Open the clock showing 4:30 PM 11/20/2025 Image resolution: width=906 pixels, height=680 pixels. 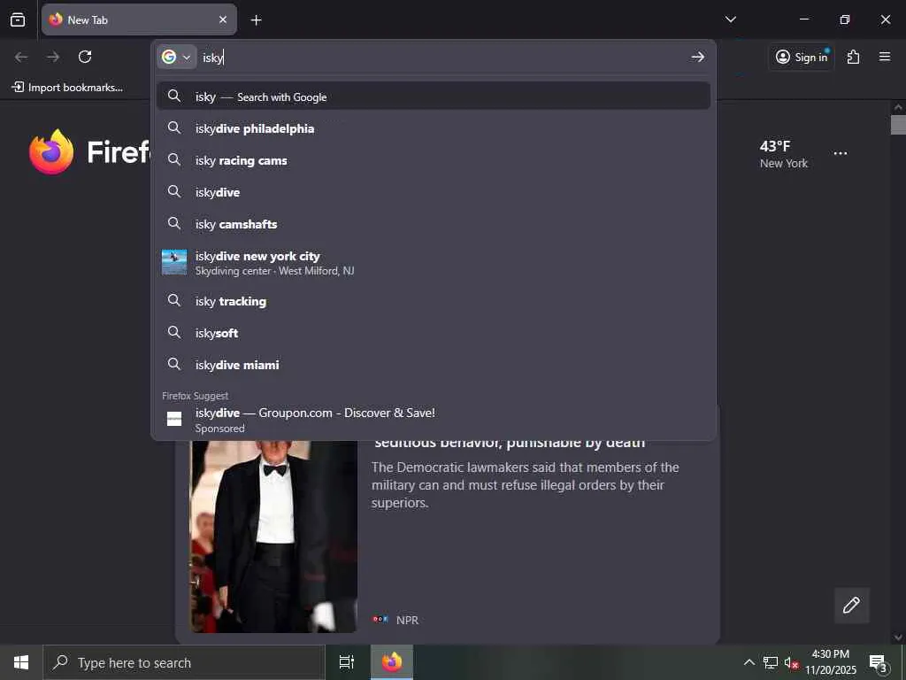830,662
